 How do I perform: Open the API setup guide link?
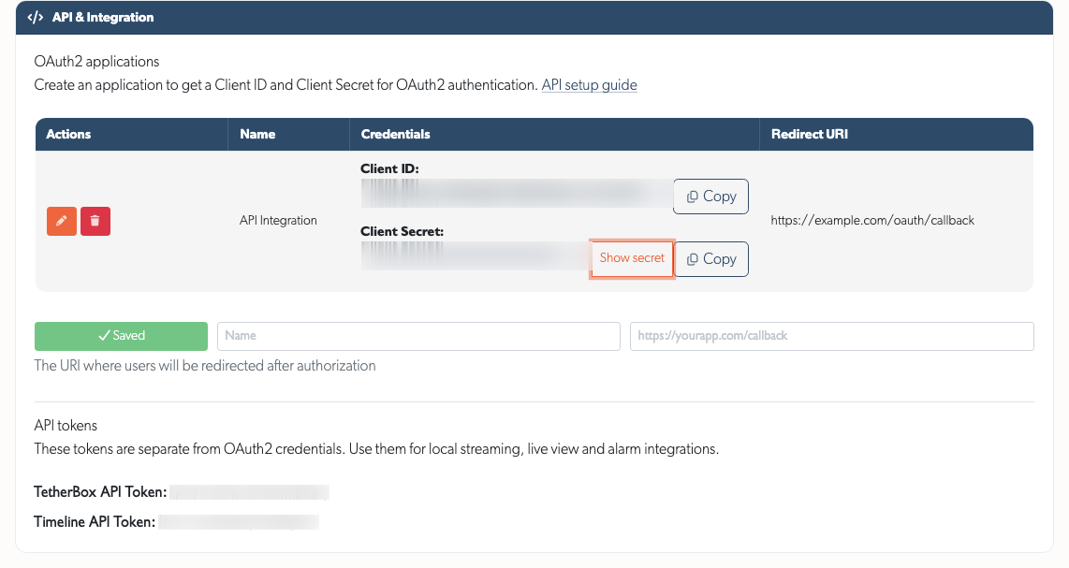click(589, 85)
